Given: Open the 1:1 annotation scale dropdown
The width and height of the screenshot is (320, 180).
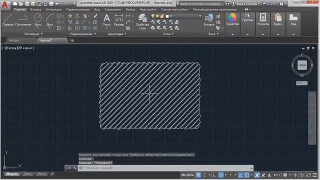Looking at the screenshot, I should 276,175.
